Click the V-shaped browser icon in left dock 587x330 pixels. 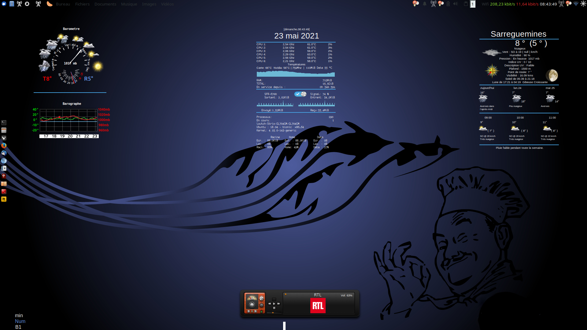click(4, 138)
